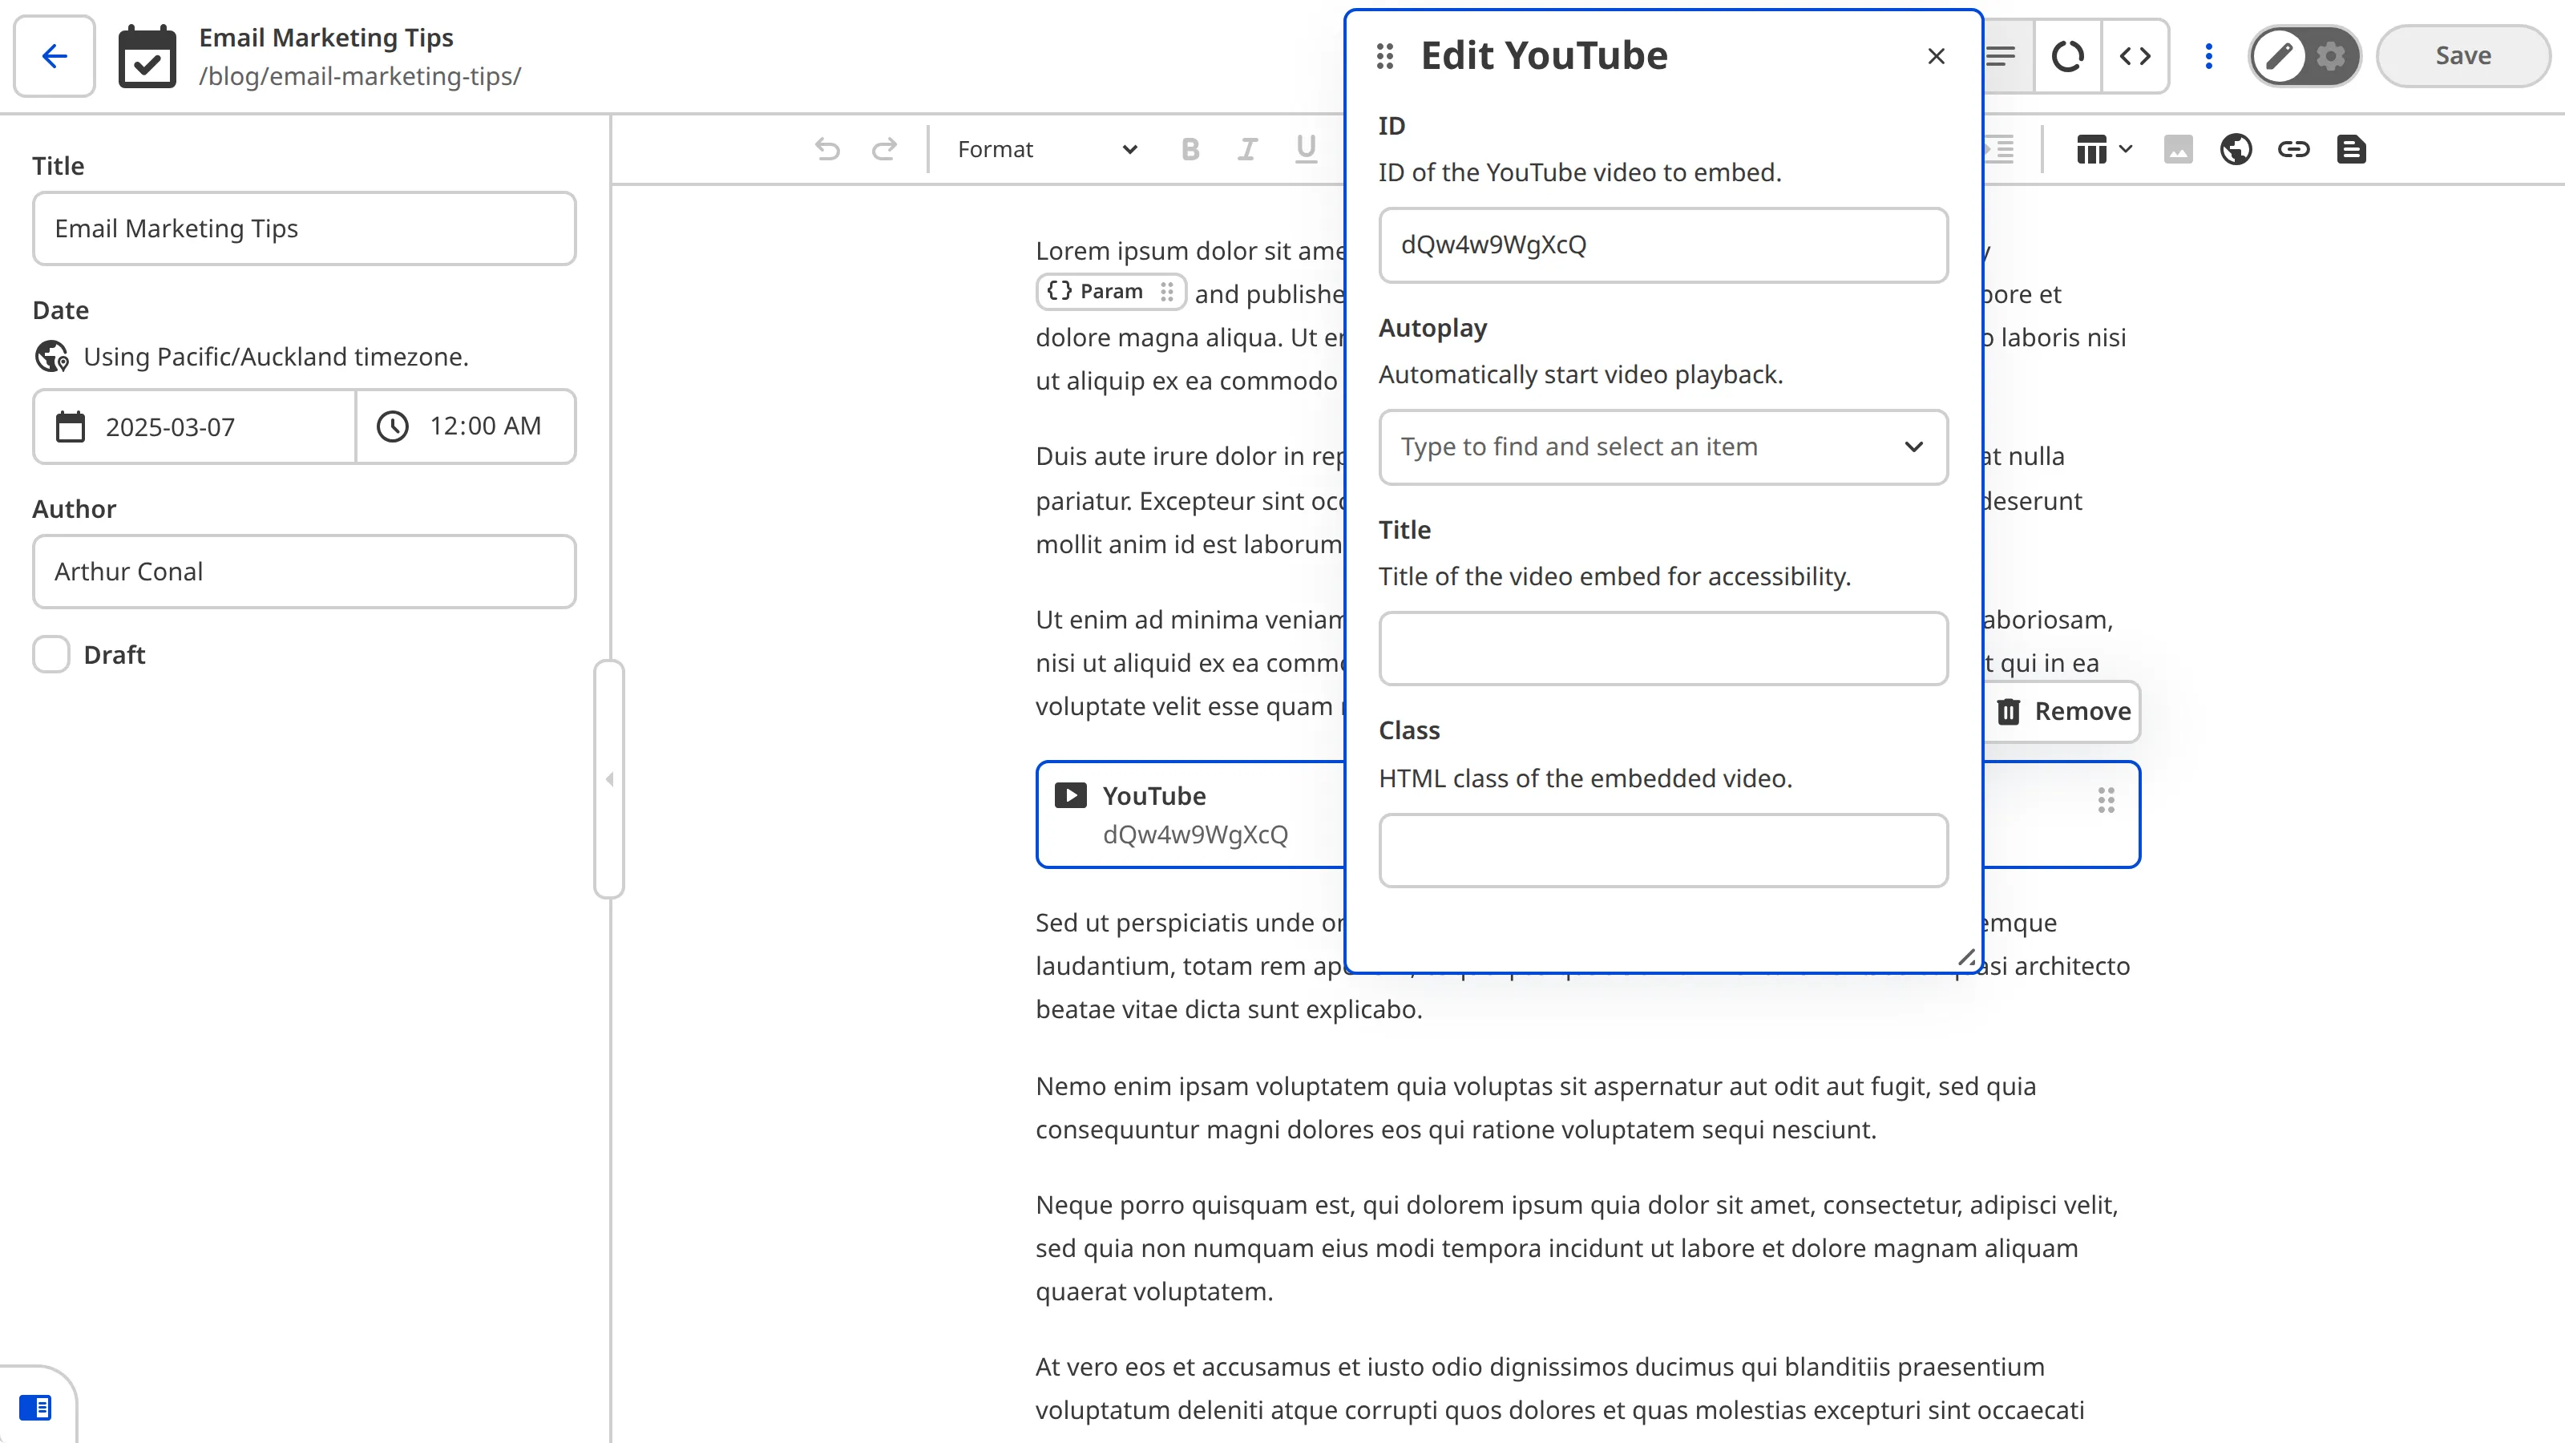
Task: Select the gear settings mode toggle
Action: (2331, 56)
